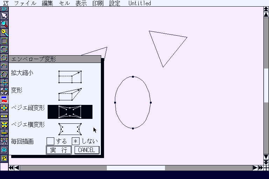Click the bottom handle of the ellipse
The height and width of the screenshot is (179, 269).
click(133, 128)
